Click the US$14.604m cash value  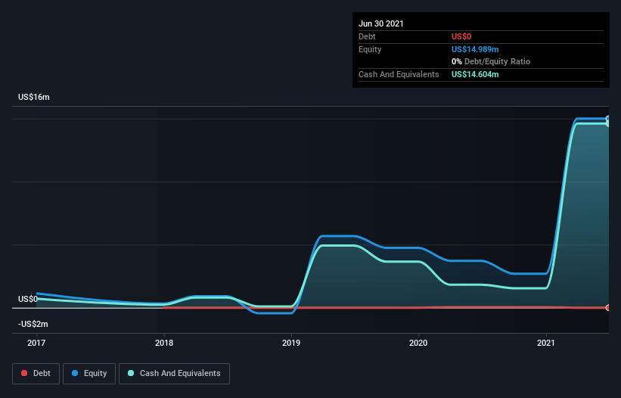pos(475,74)
